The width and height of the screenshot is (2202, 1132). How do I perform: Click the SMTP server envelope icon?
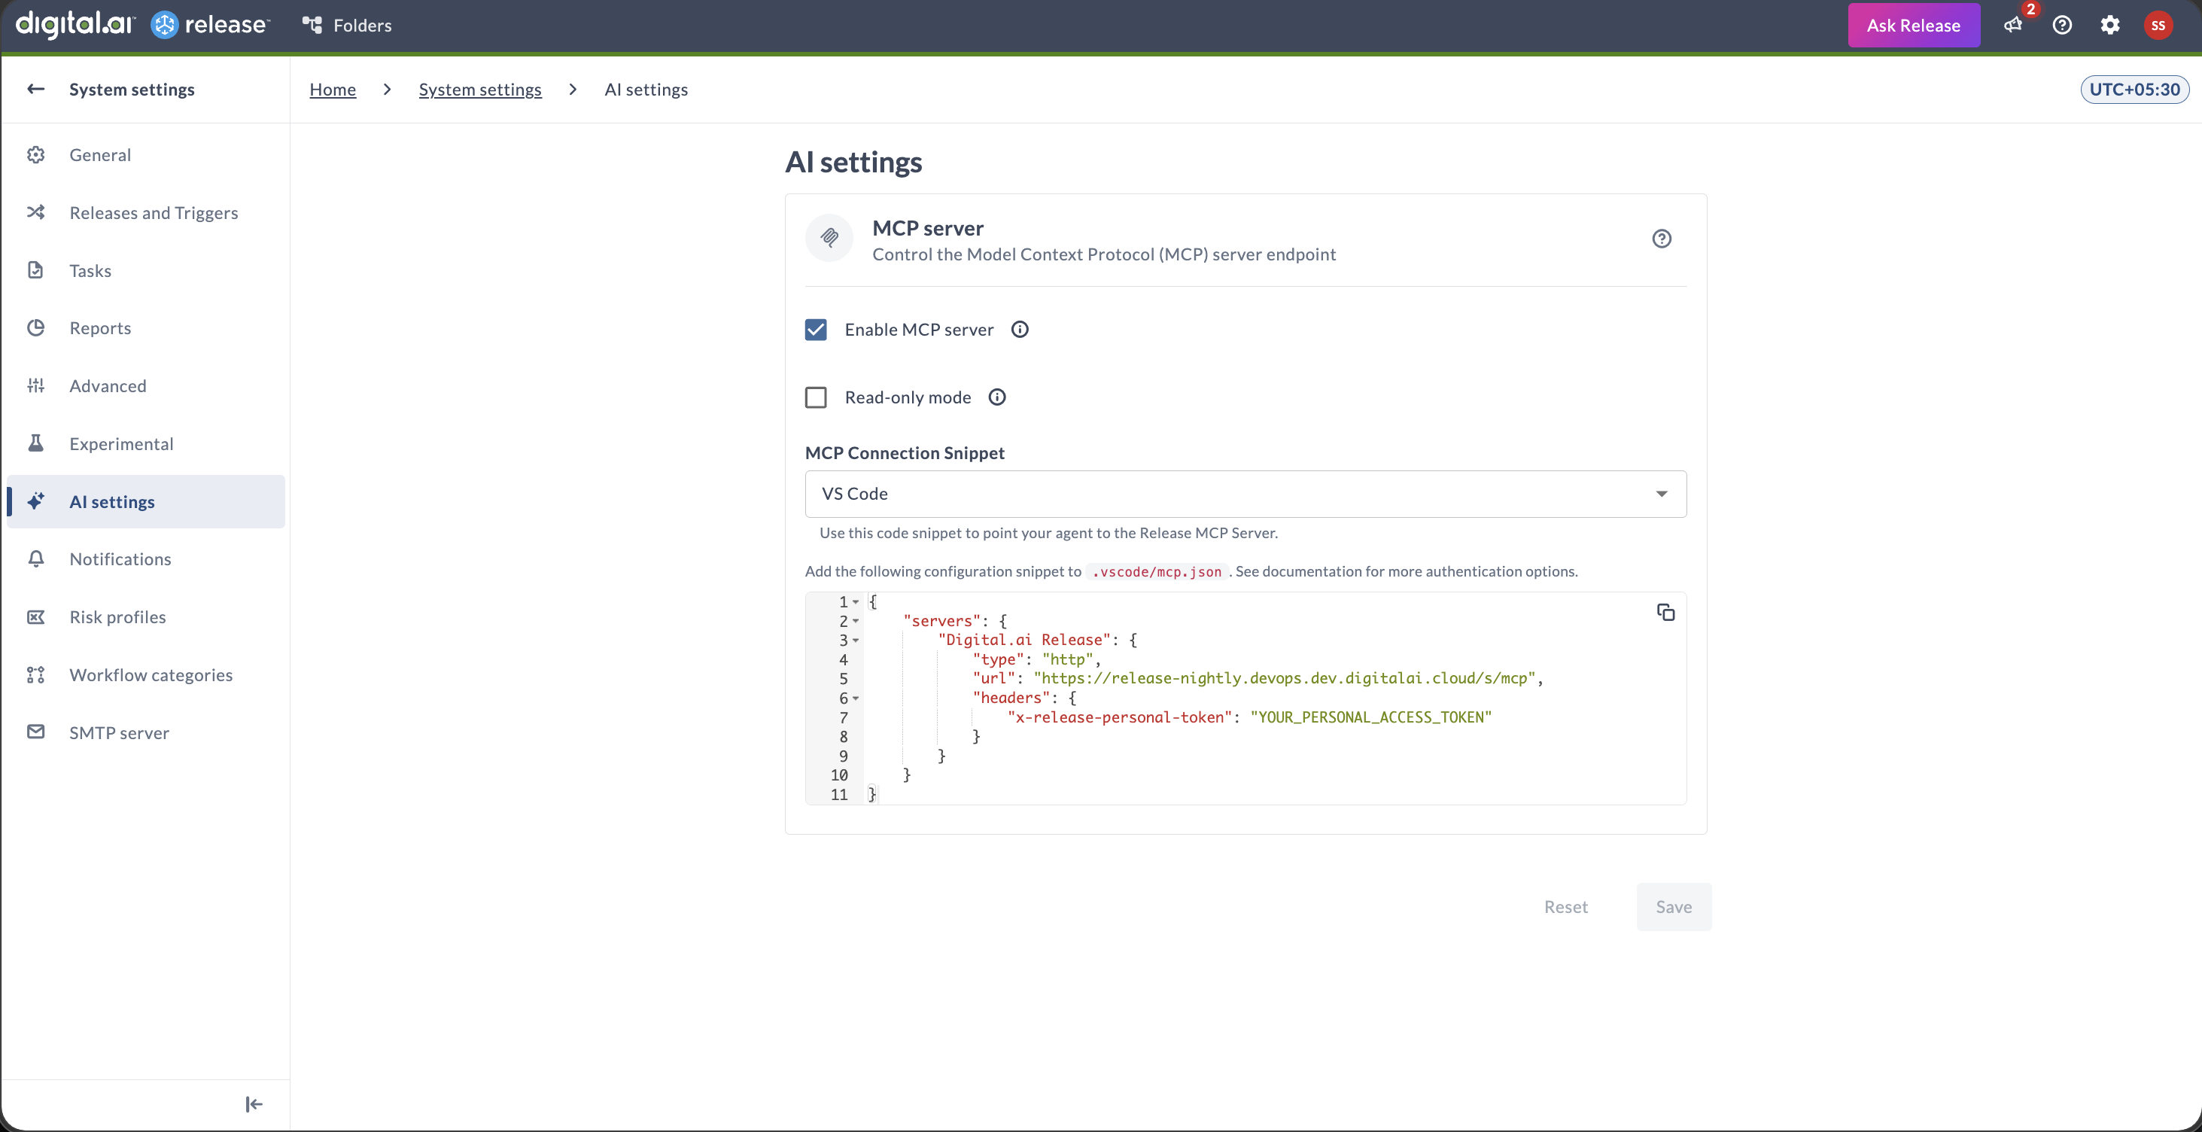[36, 732]
